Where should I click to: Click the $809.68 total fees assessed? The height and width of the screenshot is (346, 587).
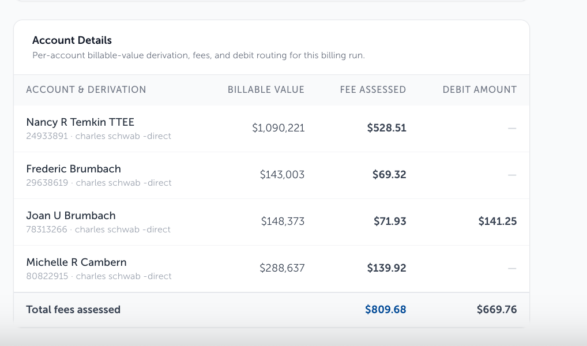tap(385, 310)
